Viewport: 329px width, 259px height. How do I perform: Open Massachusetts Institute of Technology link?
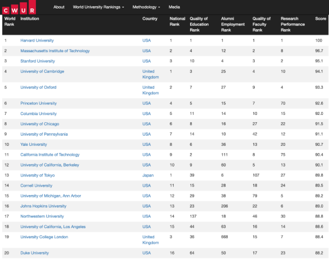pyautogui.click(x=55, y=51)
